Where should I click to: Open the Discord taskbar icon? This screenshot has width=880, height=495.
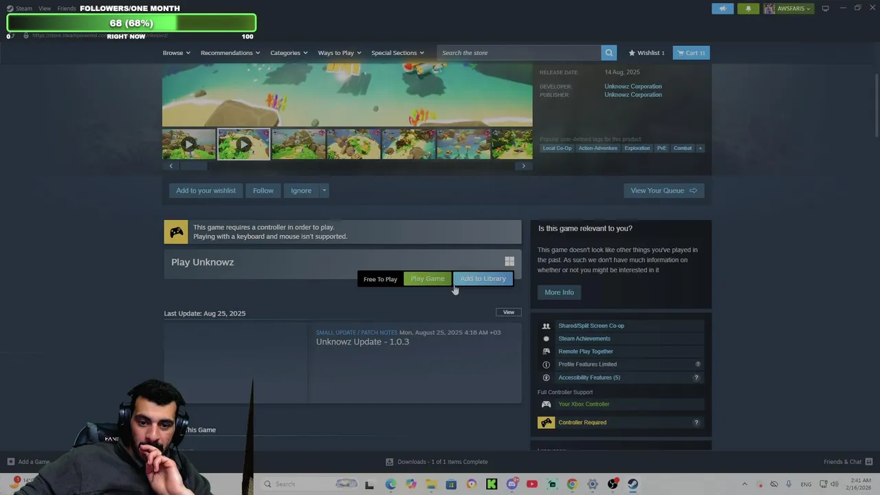[x=511, y=484]
